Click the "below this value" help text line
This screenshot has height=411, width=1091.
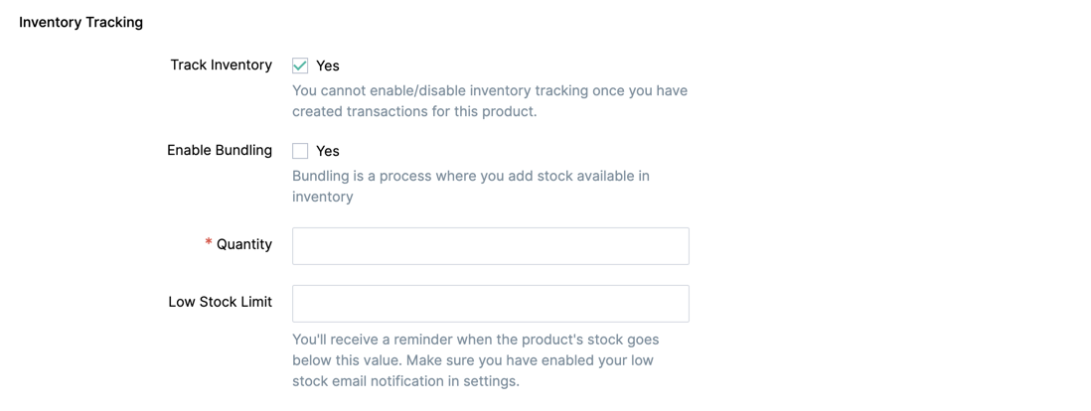pos(472,360)
